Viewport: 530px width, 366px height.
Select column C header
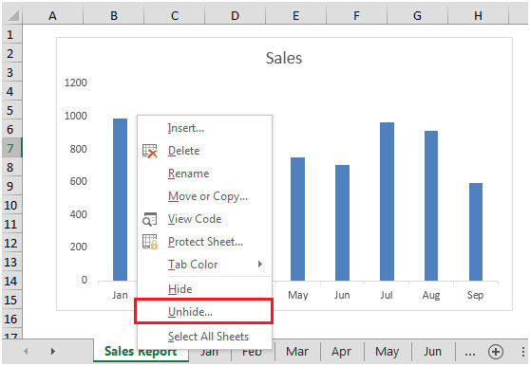(x=175, y=15)
